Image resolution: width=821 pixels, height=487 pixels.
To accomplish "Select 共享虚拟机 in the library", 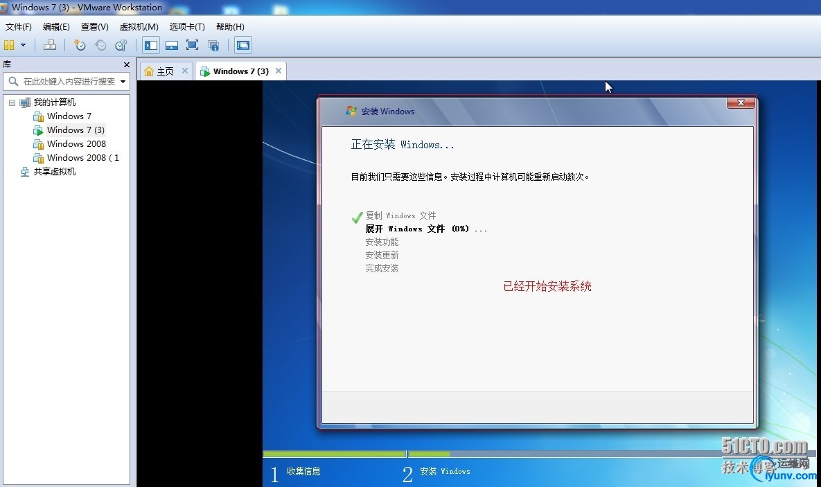I will pos(55,171).
